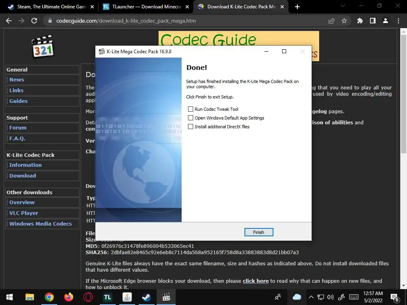Image resolution: width=407 pixels, height=305 pixels.
Task: Launch Opera from taskbar
Action: click(x=88, y=297)
